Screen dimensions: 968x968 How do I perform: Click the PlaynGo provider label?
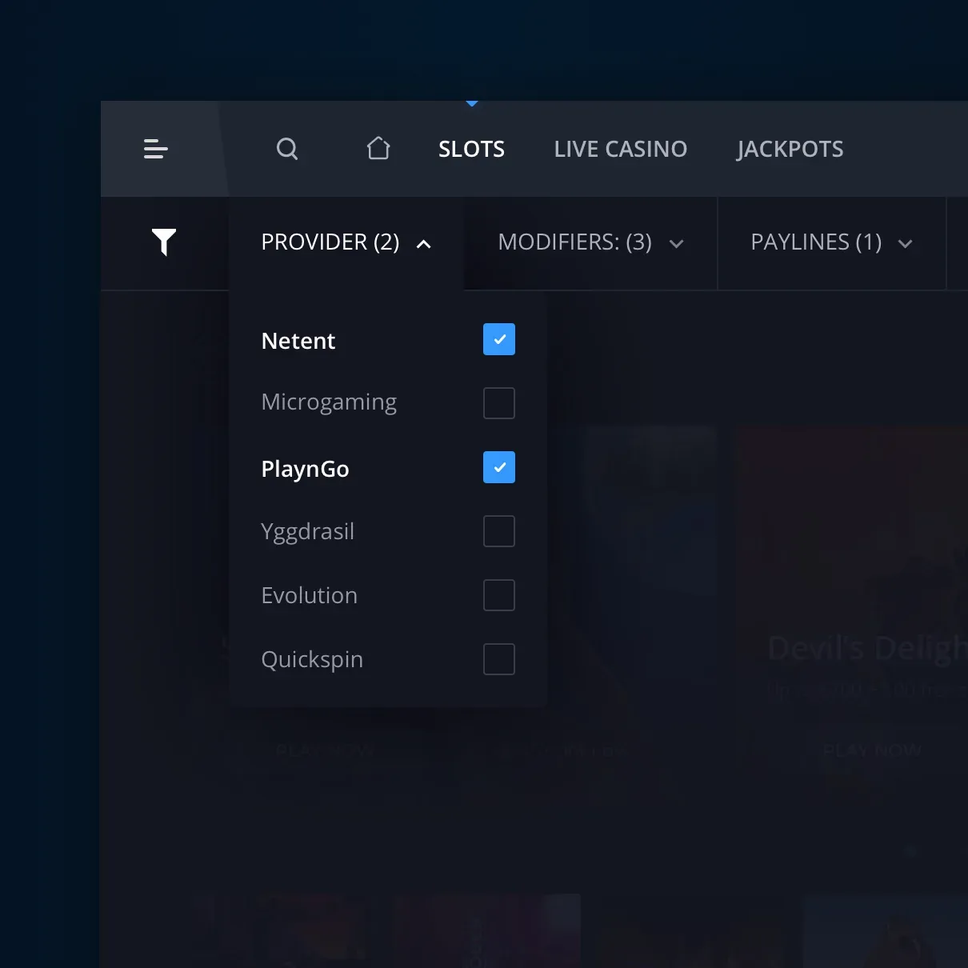tap(305, 470)
